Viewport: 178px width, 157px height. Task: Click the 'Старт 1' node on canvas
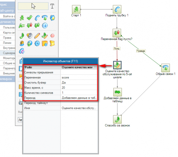(77, 9)
